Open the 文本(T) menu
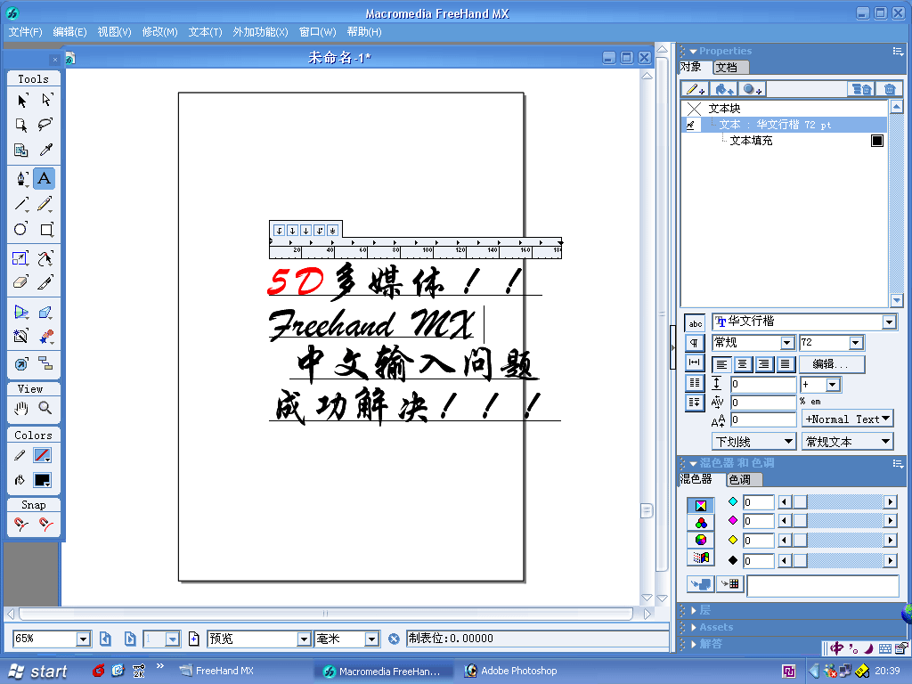 point(205,32)
